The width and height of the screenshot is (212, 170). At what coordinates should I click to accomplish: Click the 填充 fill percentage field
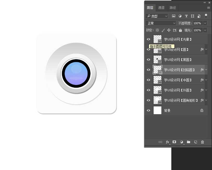coord(197,30)
